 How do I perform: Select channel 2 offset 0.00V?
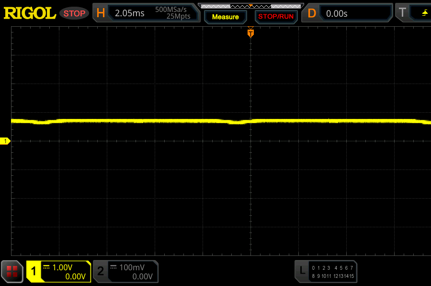coord(142,276)
